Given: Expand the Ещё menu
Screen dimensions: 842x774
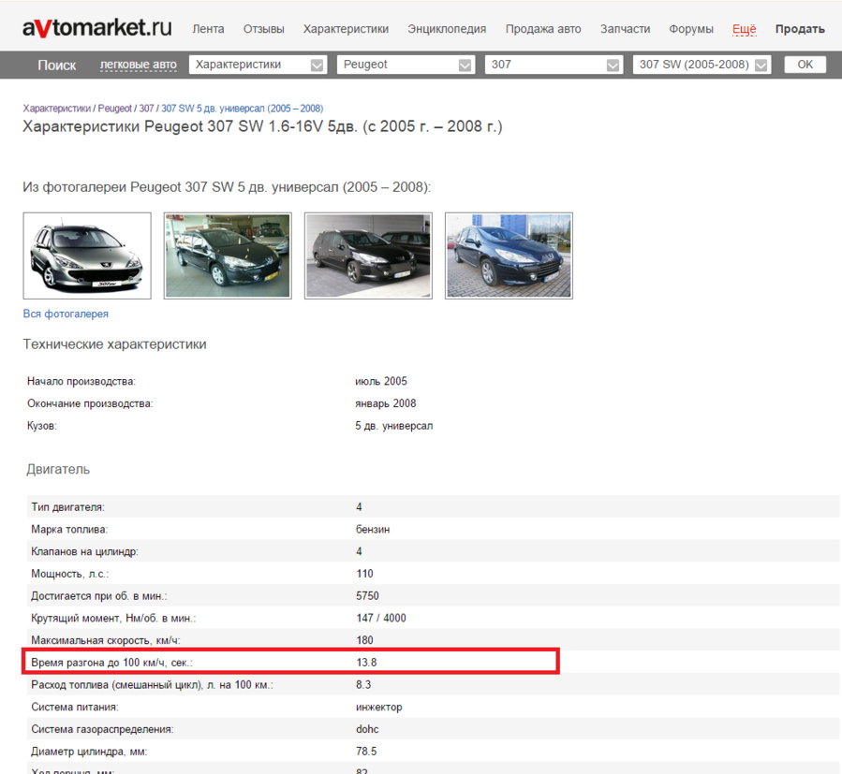Looking at the screenshot, I should (745, 29).
